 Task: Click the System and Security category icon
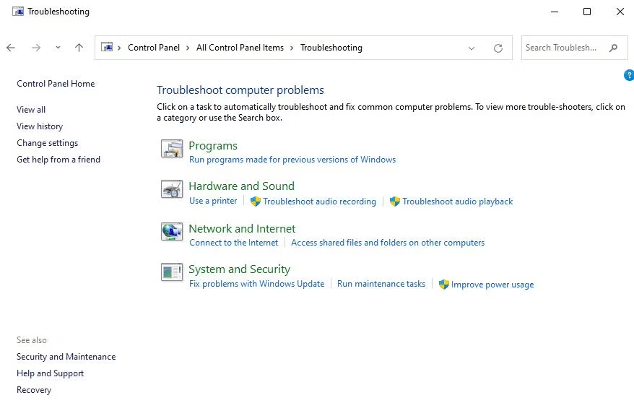click(172, 272)
